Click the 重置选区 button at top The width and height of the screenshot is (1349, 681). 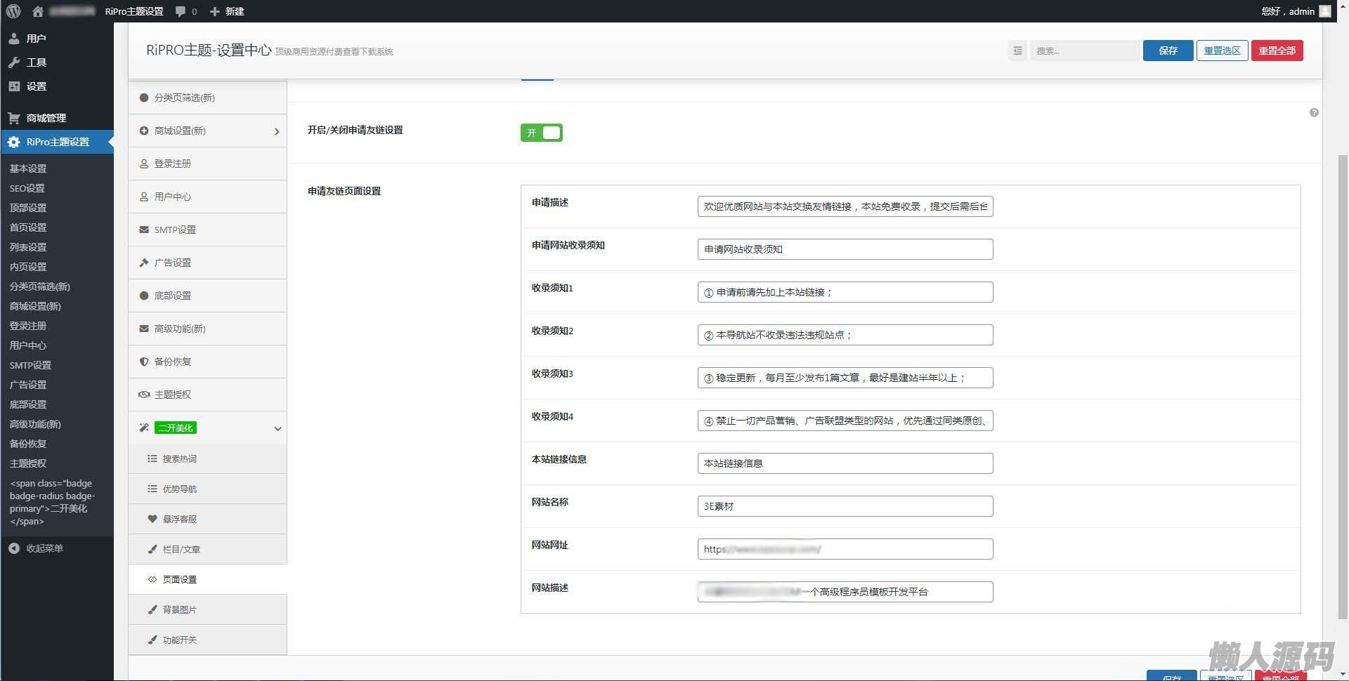click(x=1222, y=51)
